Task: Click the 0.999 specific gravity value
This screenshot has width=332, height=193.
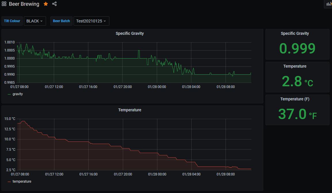Action: click(297, 48)
